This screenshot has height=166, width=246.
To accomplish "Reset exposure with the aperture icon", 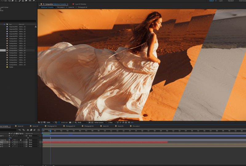I will click(x=129, y=122).
